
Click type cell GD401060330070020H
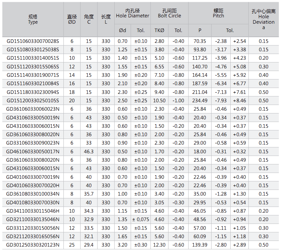click(33, 186)
